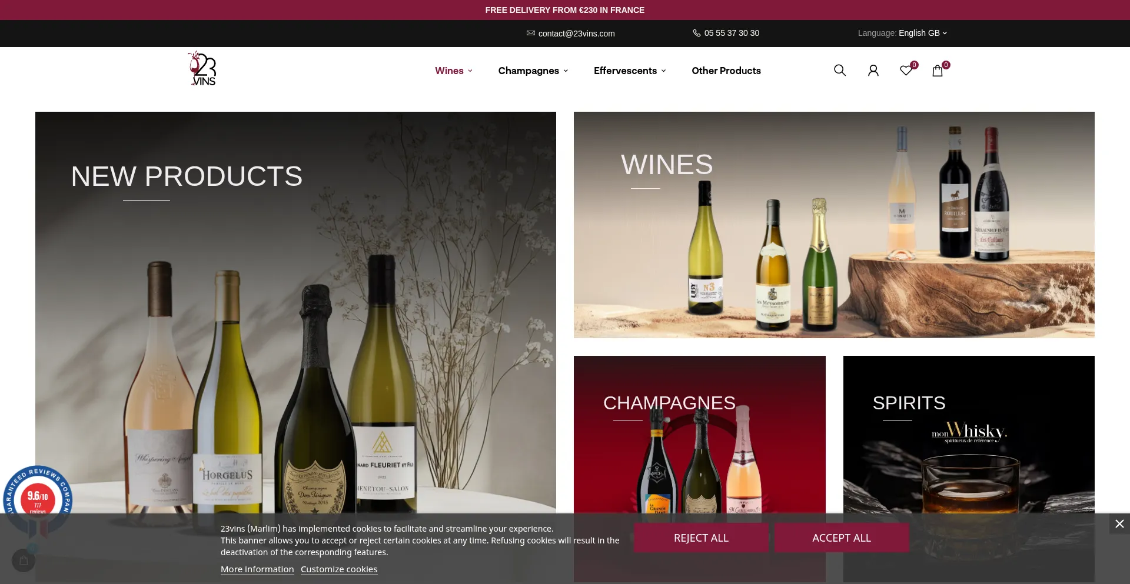Click the phone icon in top bar
Image resolution: width=1130 pixels, height=584 pixels.
(697, 33)
